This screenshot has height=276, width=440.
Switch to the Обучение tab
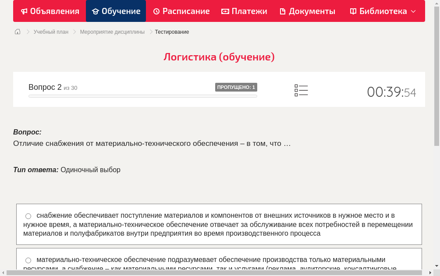(116, 11)
